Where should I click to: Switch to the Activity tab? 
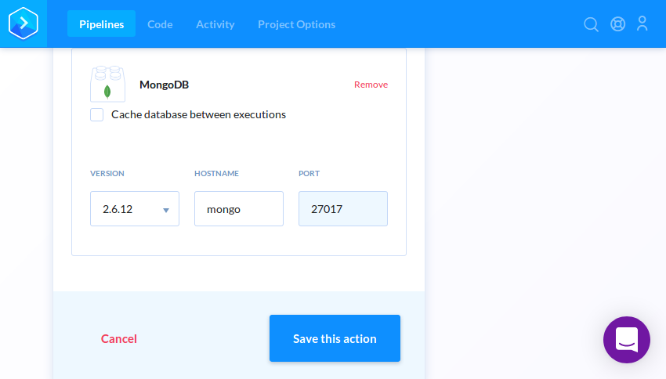[215, 24]
